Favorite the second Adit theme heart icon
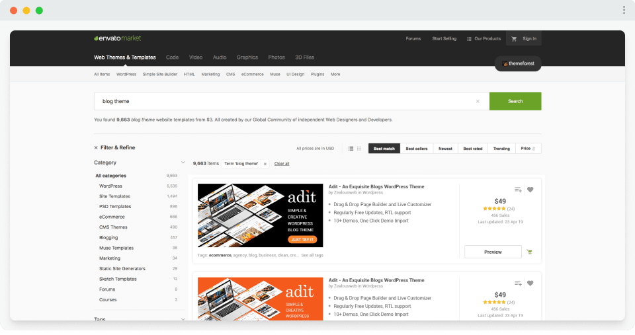 (530, 283)
